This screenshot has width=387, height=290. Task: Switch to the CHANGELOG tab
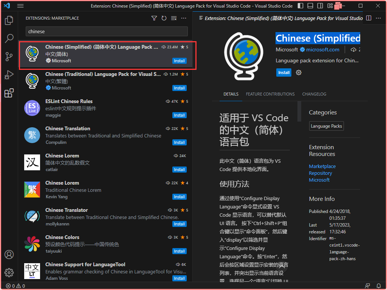coord(314,94)
